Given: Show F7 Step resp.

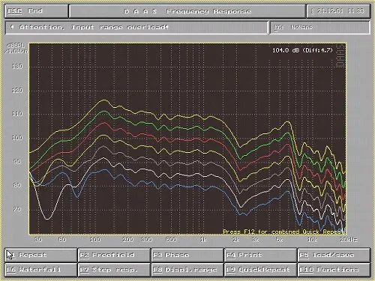Looking at the screenshot, I should (x=114, y=270).
